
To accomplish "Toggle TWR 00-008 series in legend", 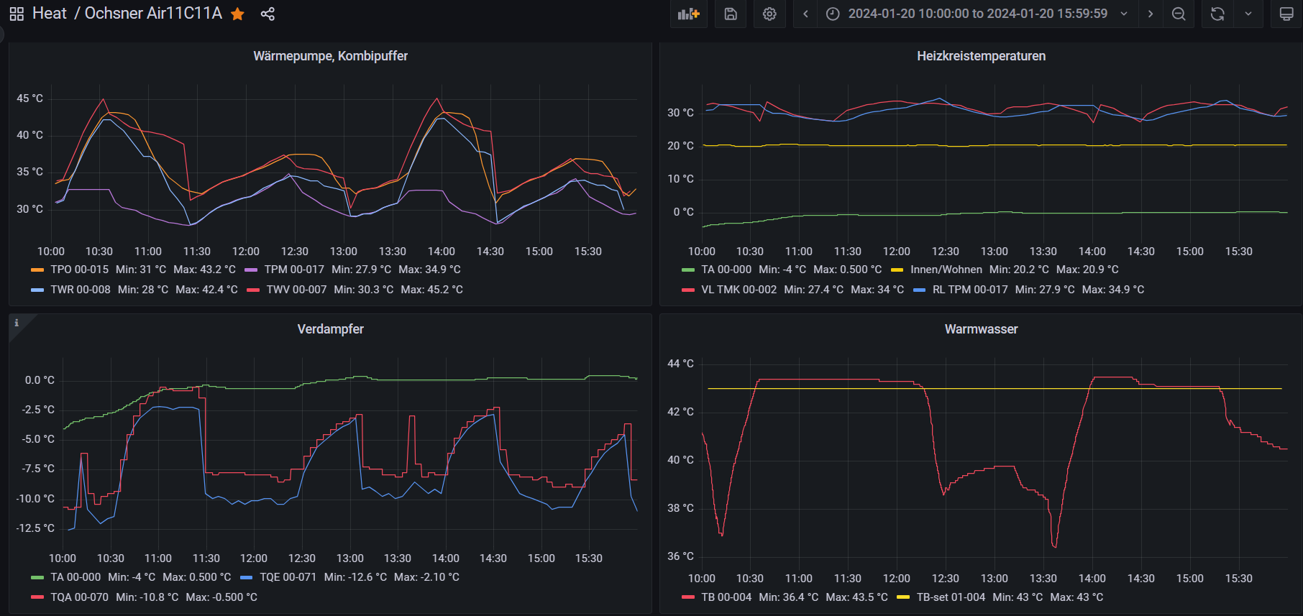I will pos(81,290).
